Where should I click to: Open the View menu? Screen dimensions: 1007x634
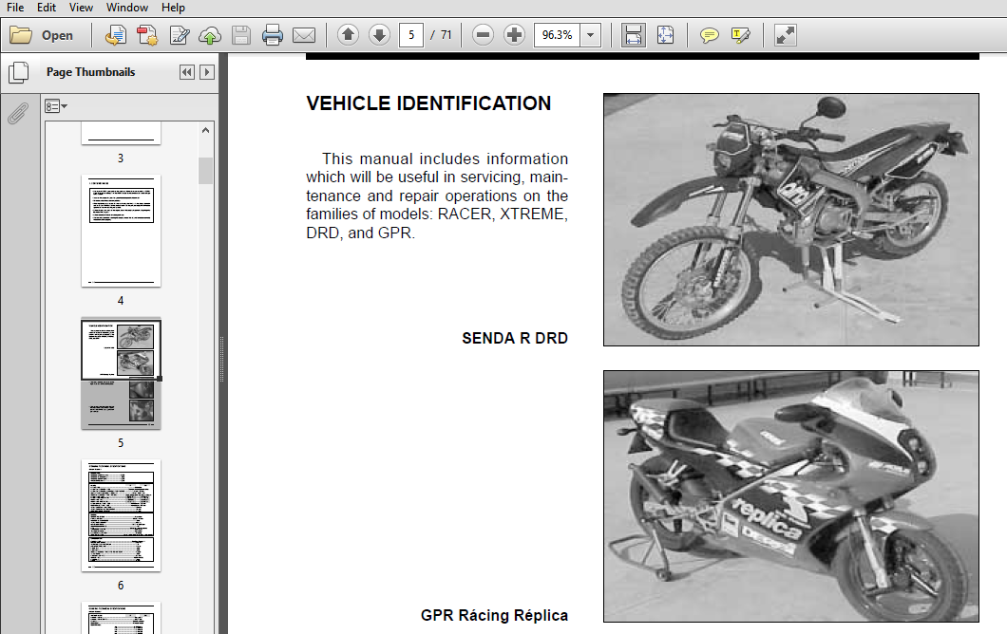(x=81, y=8)
